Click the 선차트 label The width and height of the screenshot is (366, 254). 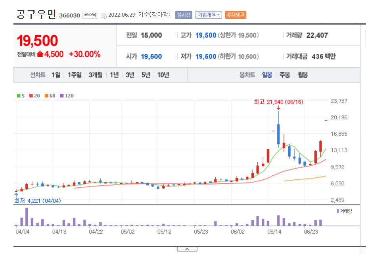38,75
